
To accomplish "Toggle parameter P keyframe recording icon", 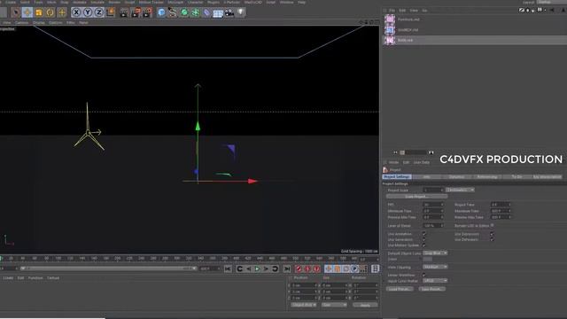I will [354, 268].
